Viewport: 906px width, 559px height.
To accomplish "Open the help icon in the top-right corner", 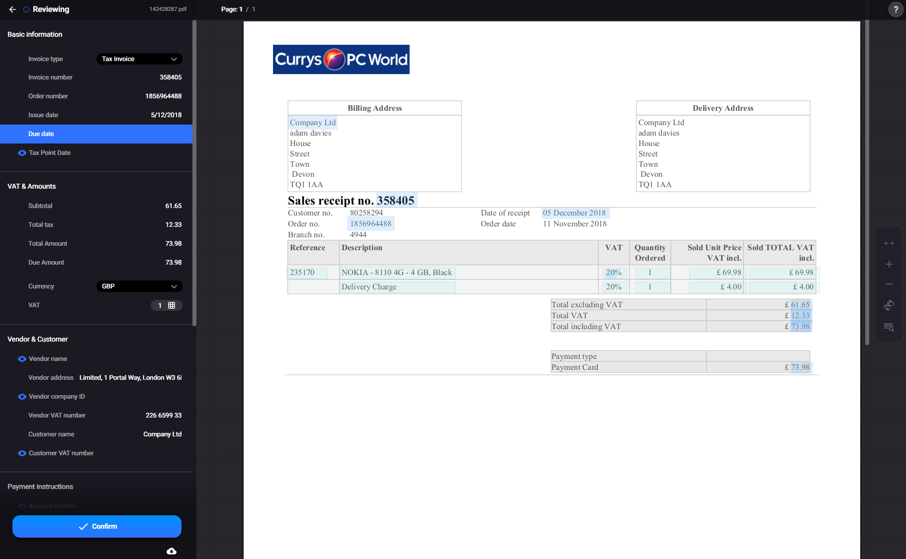I will [896, 9].
